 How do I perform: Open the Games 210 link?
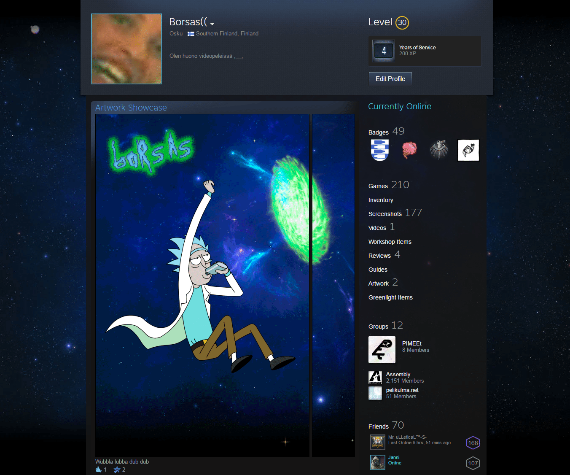click(x=388, y=185)
